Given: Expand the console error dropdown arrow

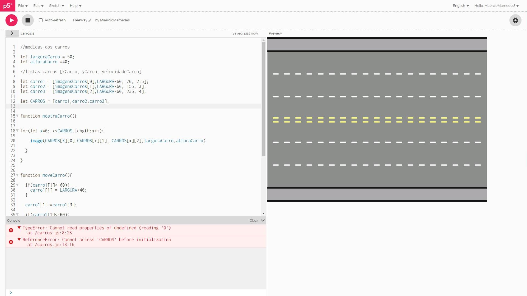Looking at the screenshot, I should pyautogui.click(x=19, y=227).
